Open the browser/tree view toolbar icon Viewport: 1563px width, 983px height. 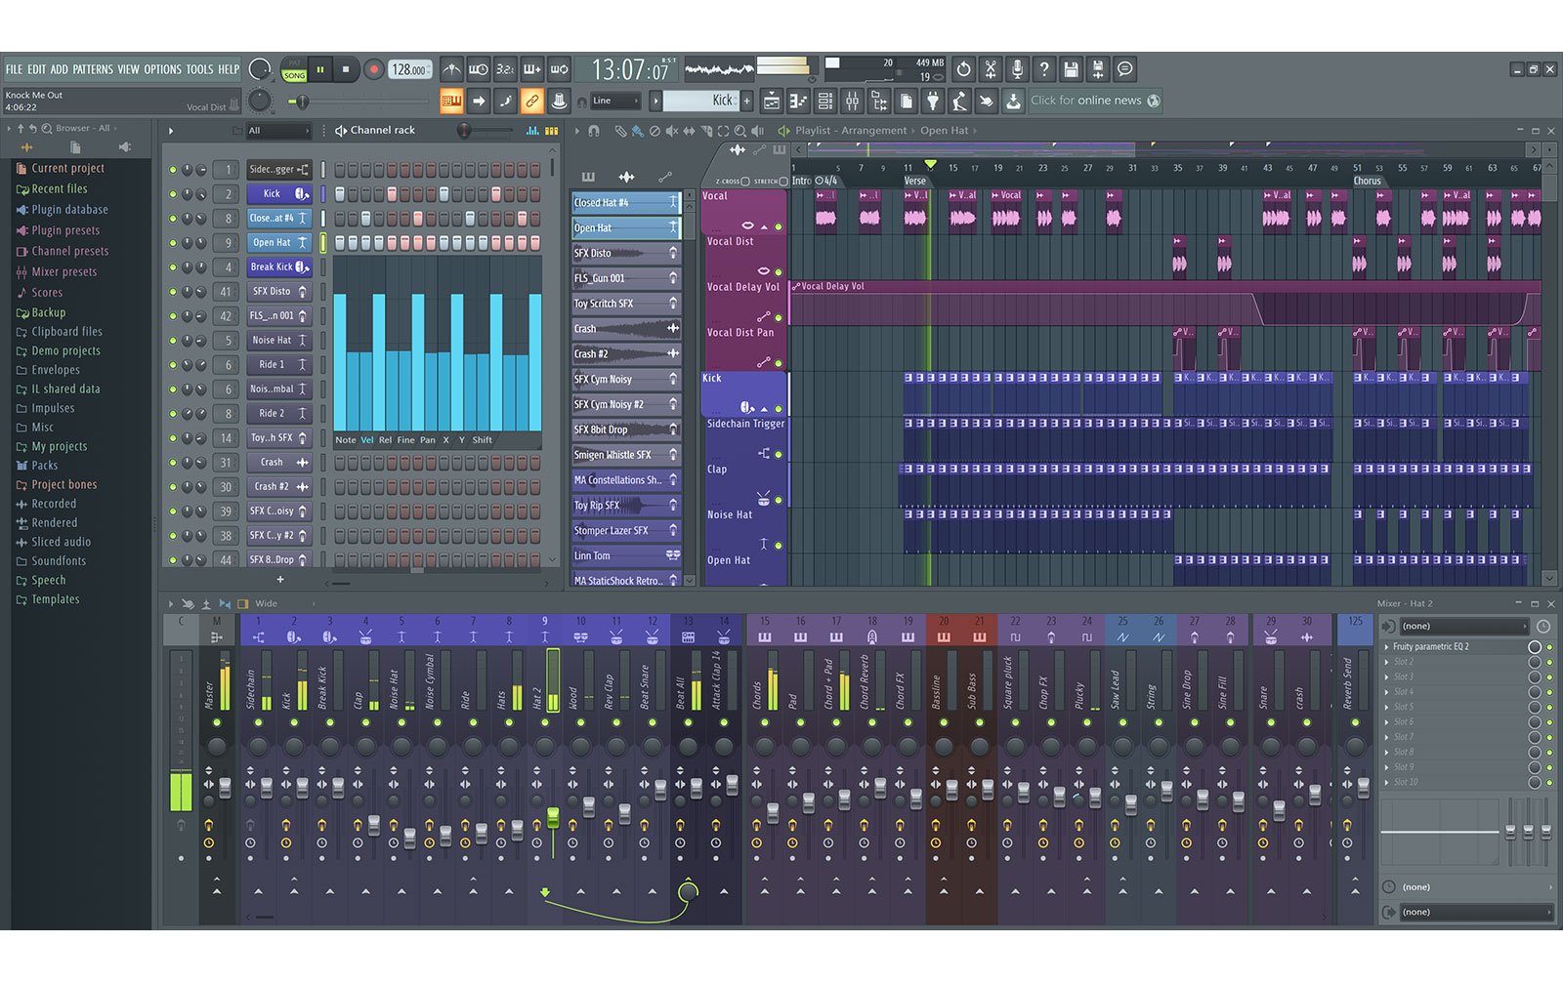point(879,101)
